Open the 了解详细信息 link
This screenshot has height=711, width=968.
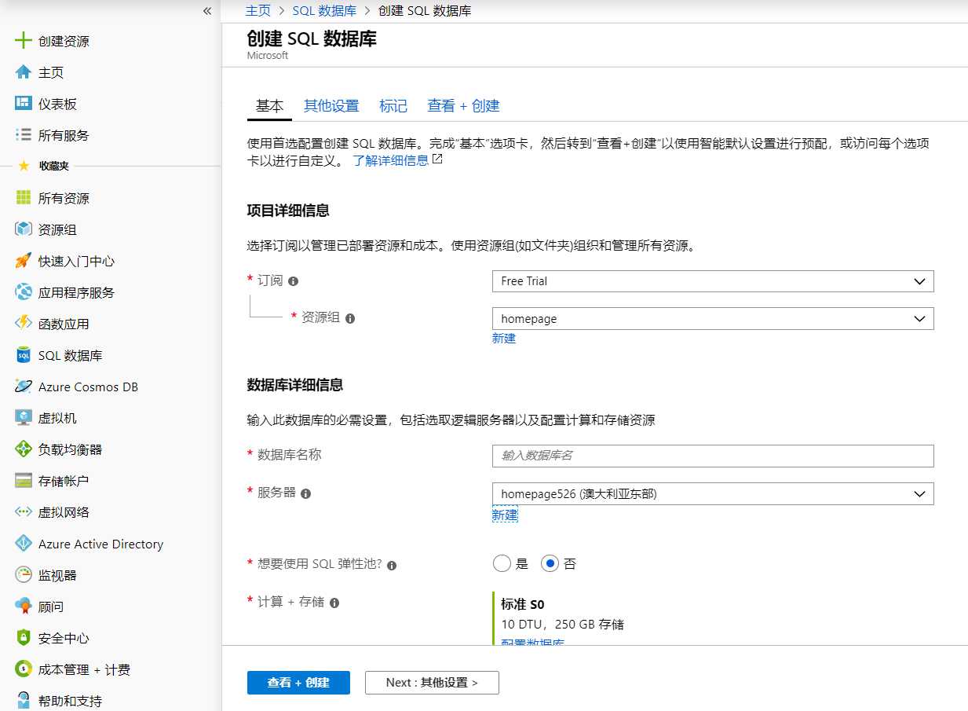[390, 160]
